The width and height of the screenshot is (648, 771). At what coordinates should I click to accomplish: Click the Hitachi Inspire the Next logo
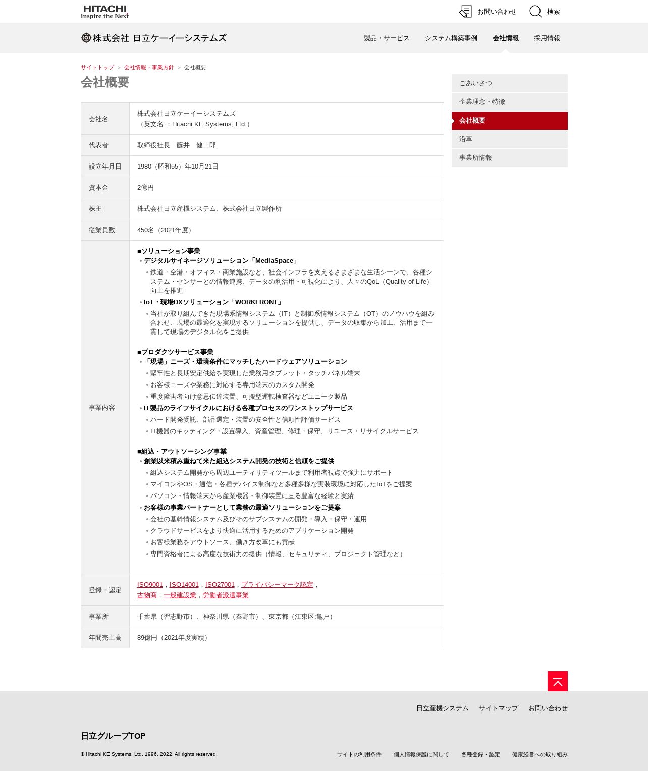click(x=104, y=12)
